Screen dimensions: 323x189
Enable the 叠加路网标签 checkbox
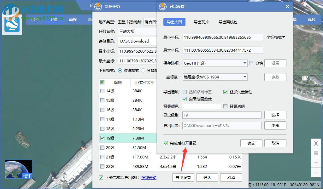[185, 92]
